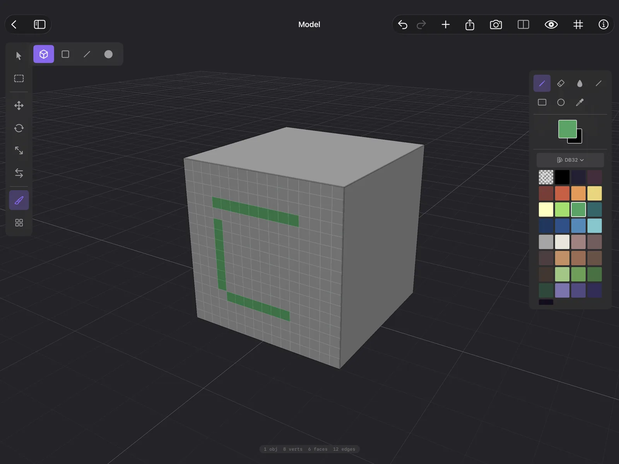Toggle split view layout
This screenshot has width=619, height=464.
point(523,25)
